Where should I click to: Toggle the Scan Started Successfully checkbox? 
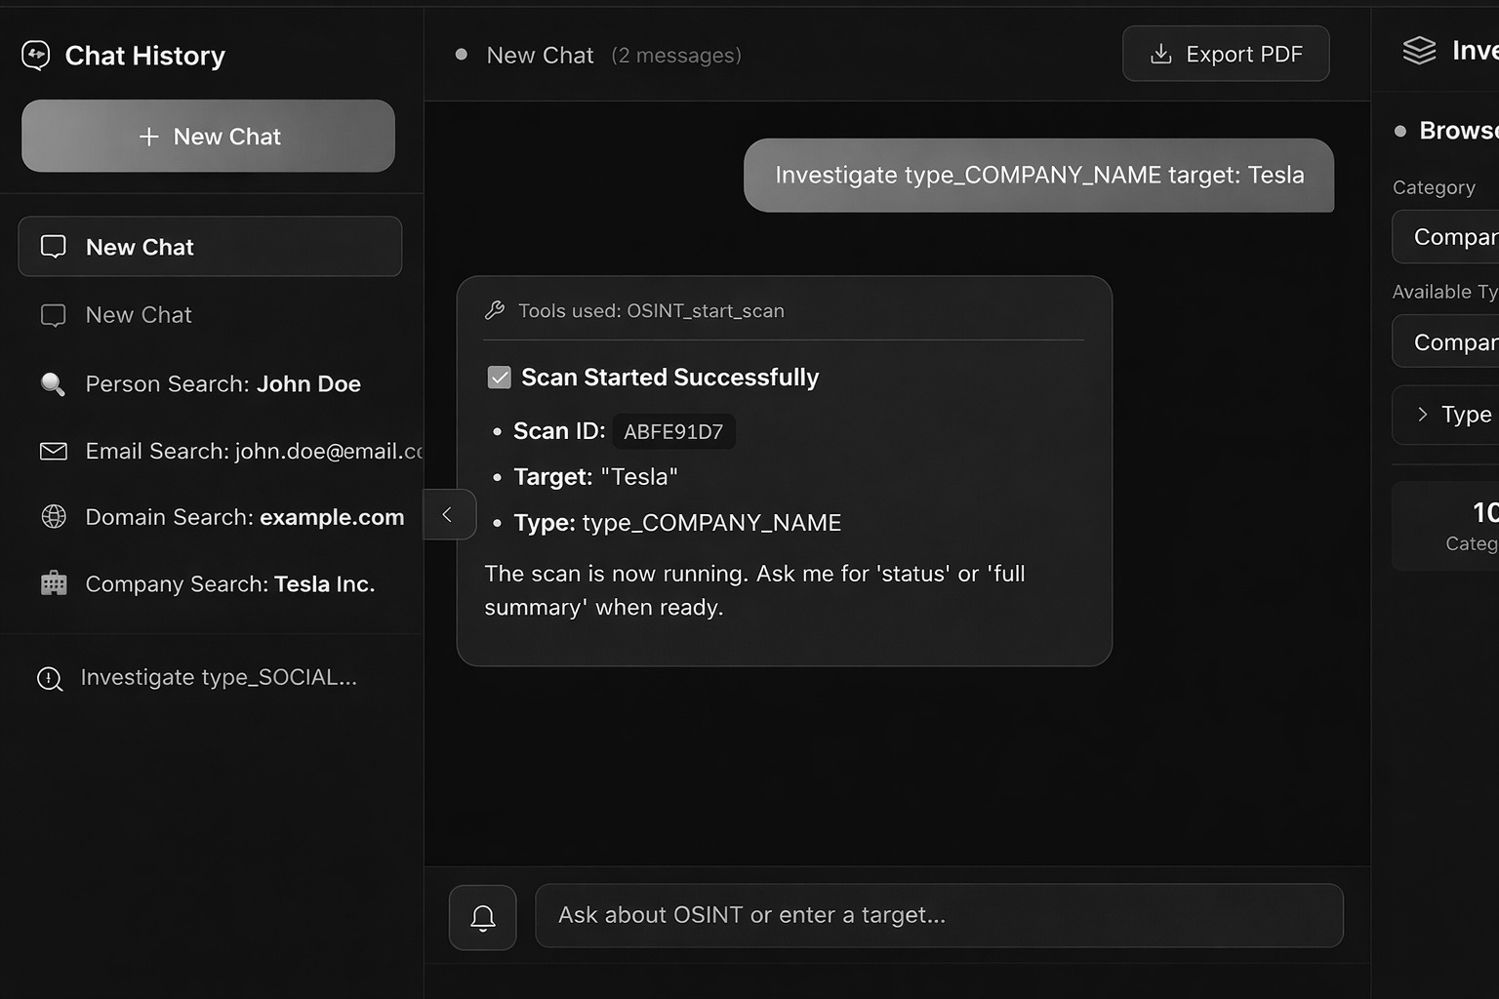coord(499,377)
